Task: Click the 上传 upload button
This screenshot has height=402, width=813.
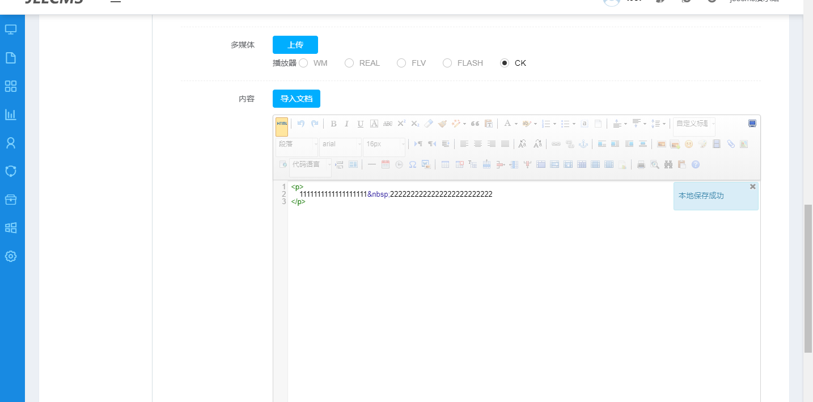Action: click(295, 45)
